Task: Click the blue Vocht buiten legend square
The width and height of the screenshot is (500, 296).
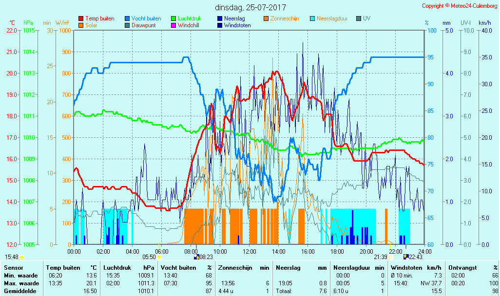Action: [127, 19]
